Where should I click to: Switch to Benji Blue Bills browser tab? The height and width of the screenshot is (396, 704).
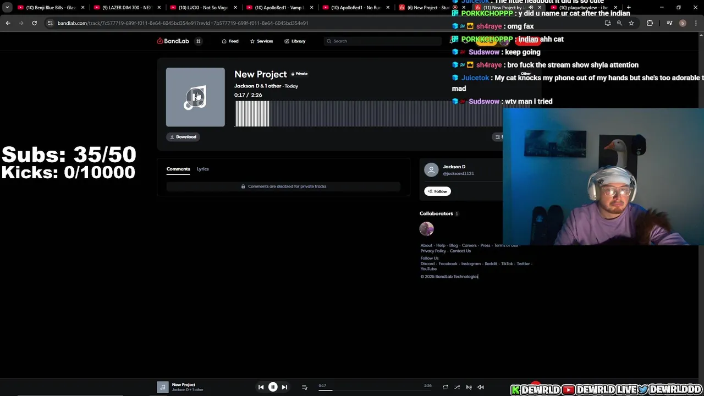tap(50, 8)
